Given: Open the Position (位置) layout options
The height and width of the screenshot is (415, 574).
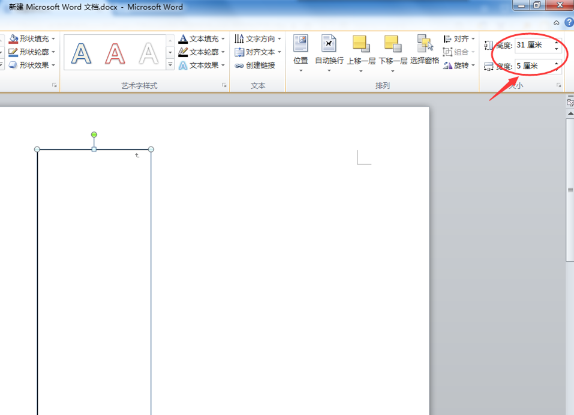Looking at the screenshot, I should tap(300, 53).
